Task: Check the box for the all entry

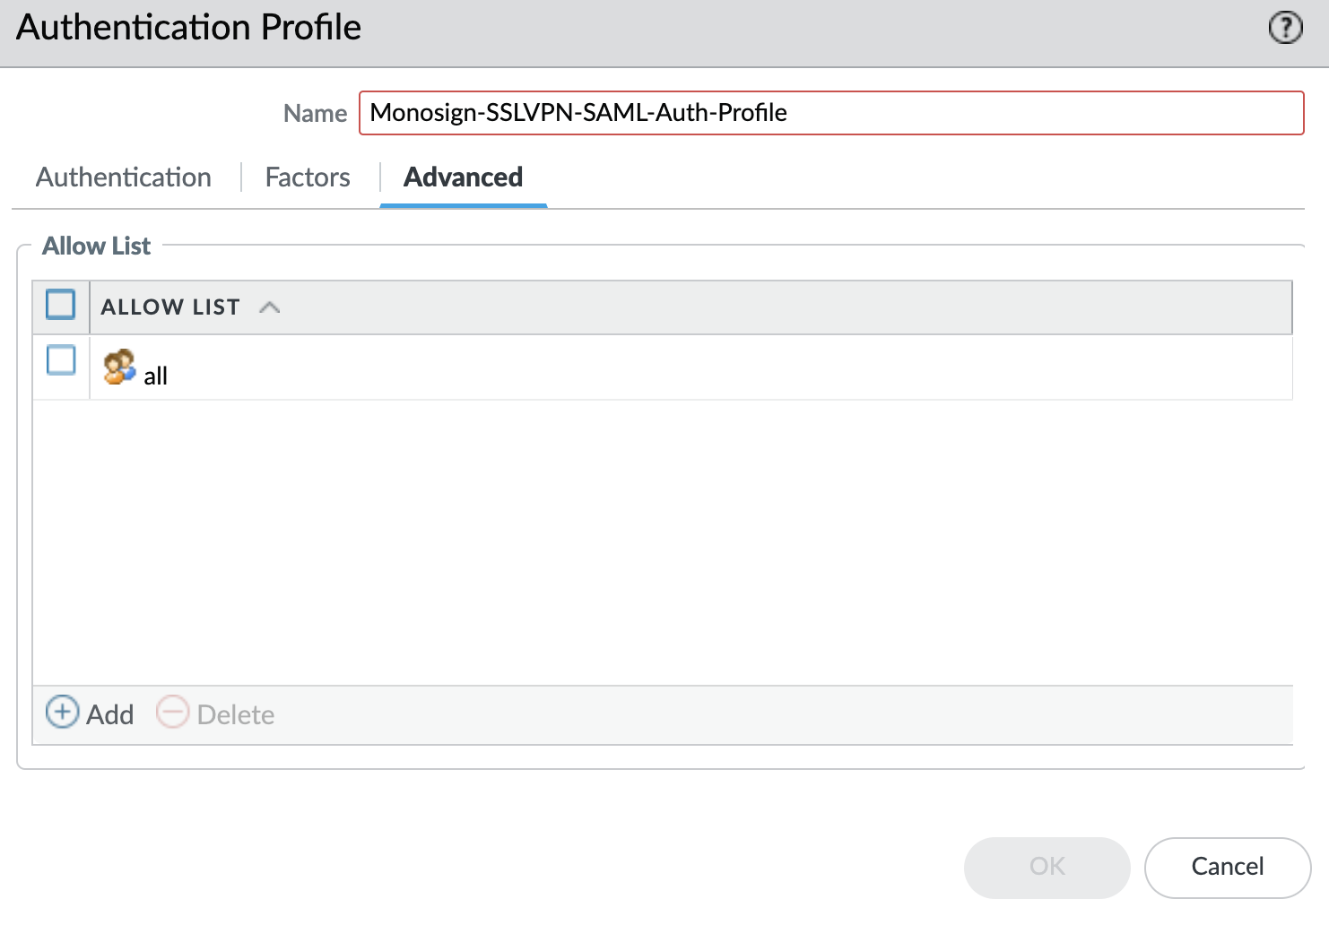Action: (61, 360)
